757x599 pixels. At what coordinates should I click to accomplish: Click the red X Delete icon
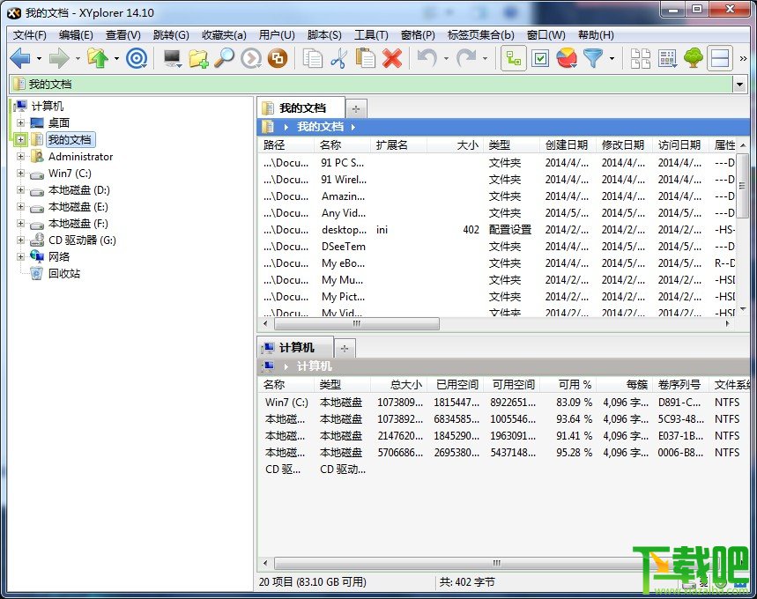tap(392, 59)
